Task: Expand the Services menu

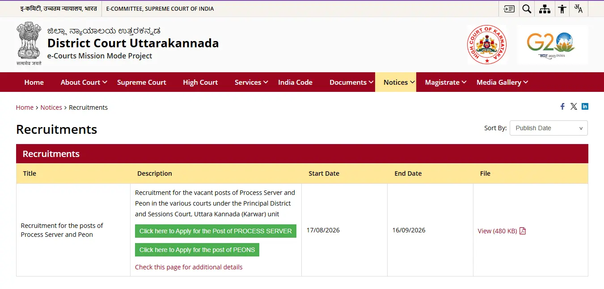Action: click(x=251, y=82)
